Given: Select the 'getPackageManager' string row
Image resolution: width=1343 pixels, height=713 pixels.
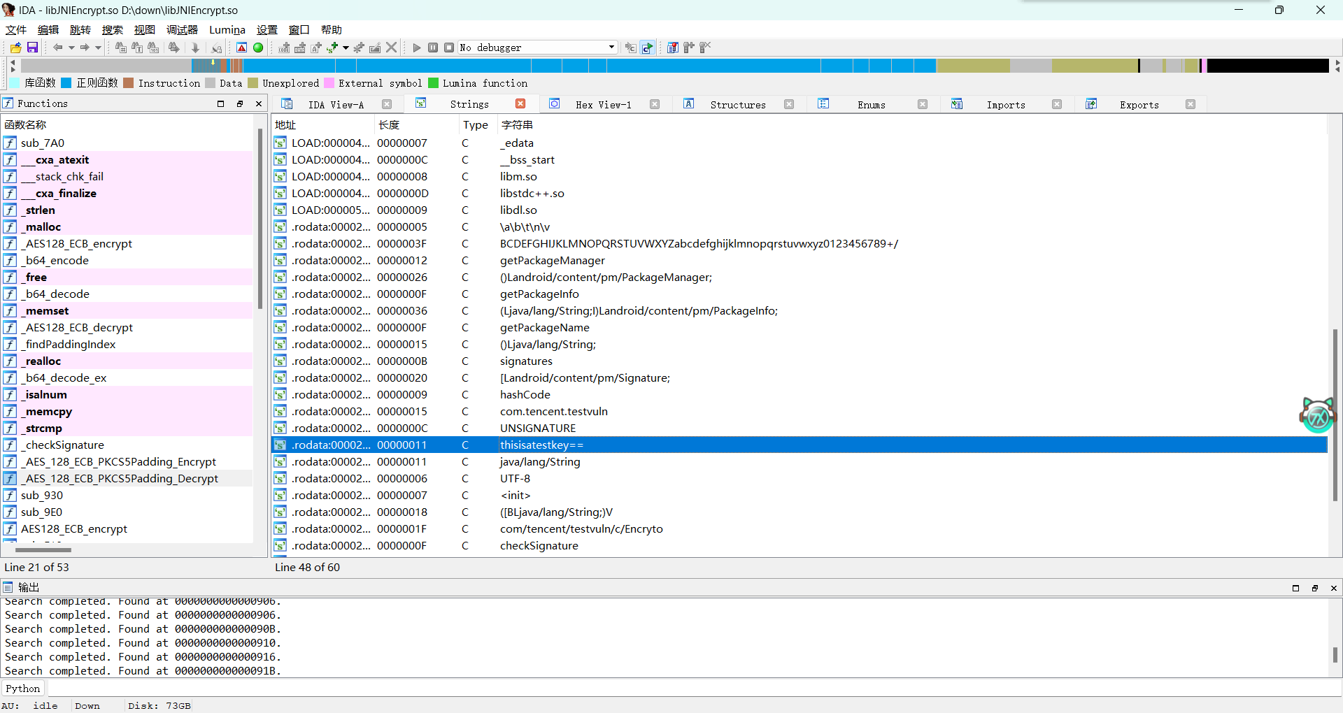Looking at the screenshot, I should tap(799, 261).
